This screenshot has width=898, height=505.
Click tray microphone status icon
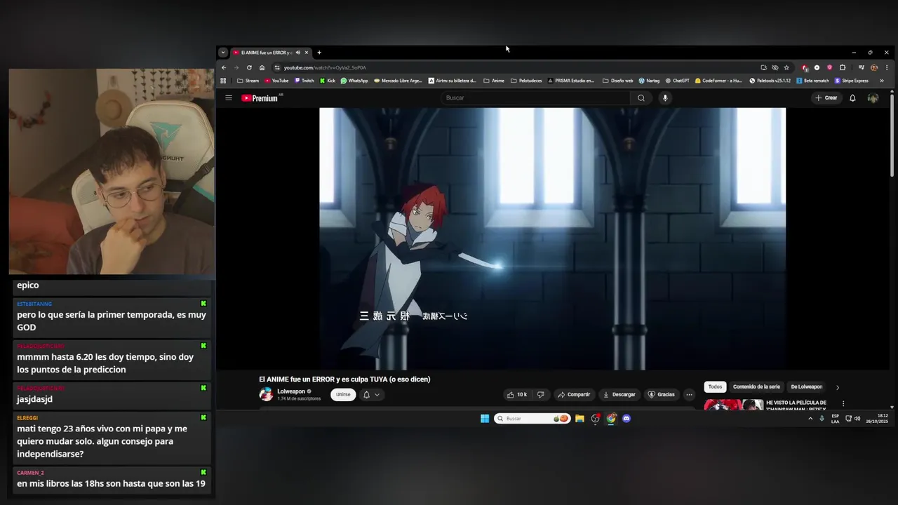coord(822,419)
